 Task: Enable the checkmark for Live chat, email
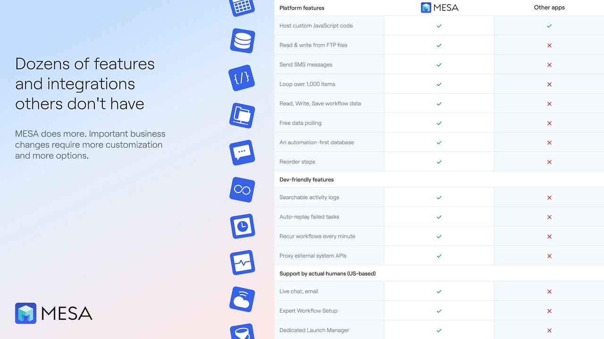point(439,291)
